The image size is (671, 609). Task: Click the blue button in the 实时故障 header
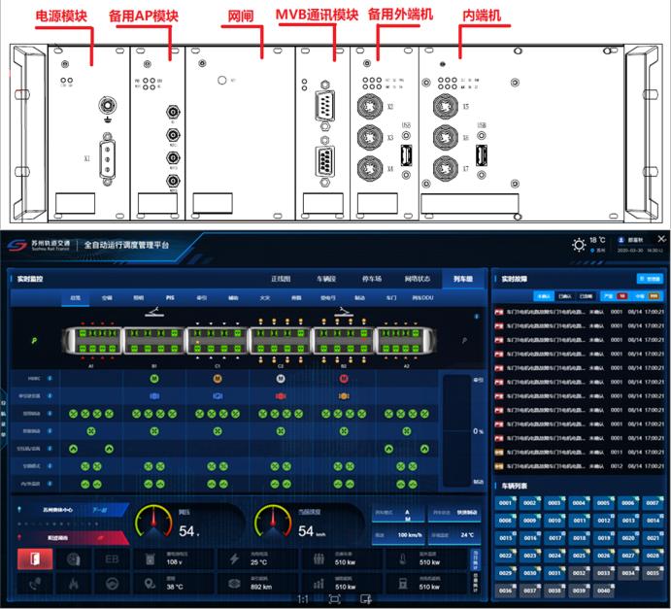650,279
